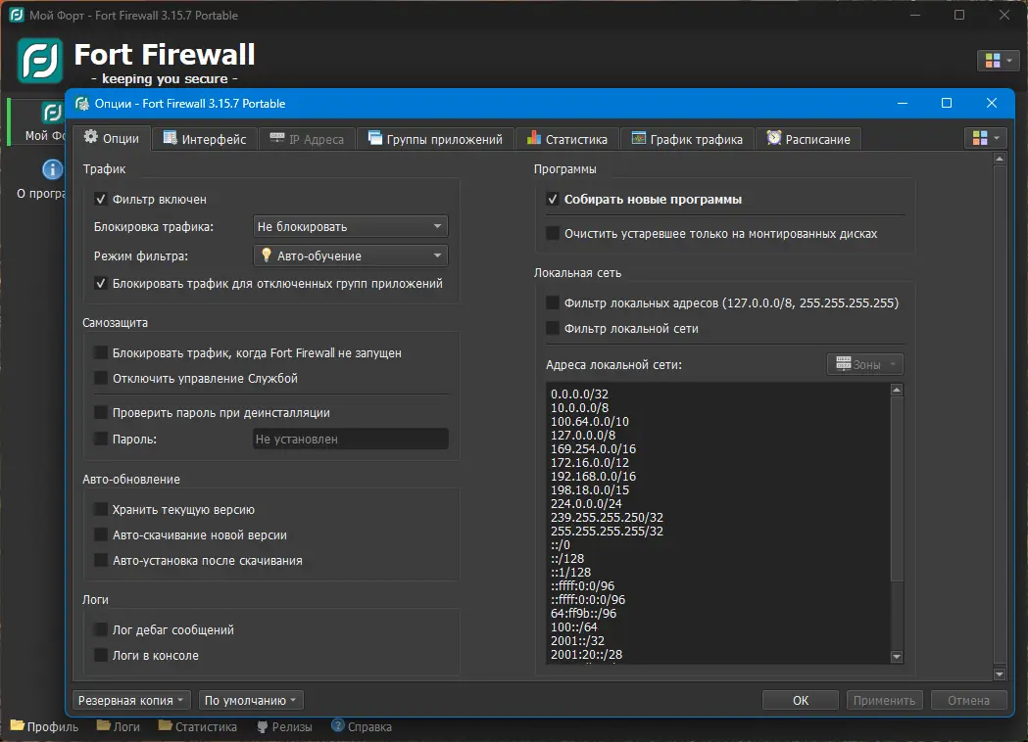The image size is (1028, 742).
Task: Click the Профиль folder icon in bottom bar
Action: pyautogui.click(x=17, y=725)
